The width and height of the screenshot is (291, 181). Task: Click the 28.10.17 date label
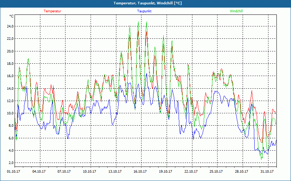pos(242,172)
